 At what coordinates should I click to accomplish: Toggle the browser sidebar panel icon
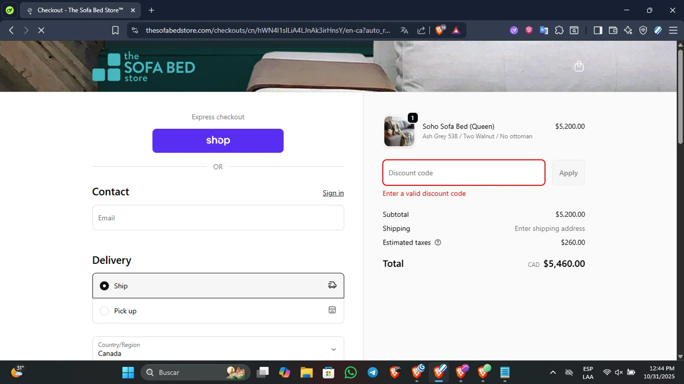598,30
